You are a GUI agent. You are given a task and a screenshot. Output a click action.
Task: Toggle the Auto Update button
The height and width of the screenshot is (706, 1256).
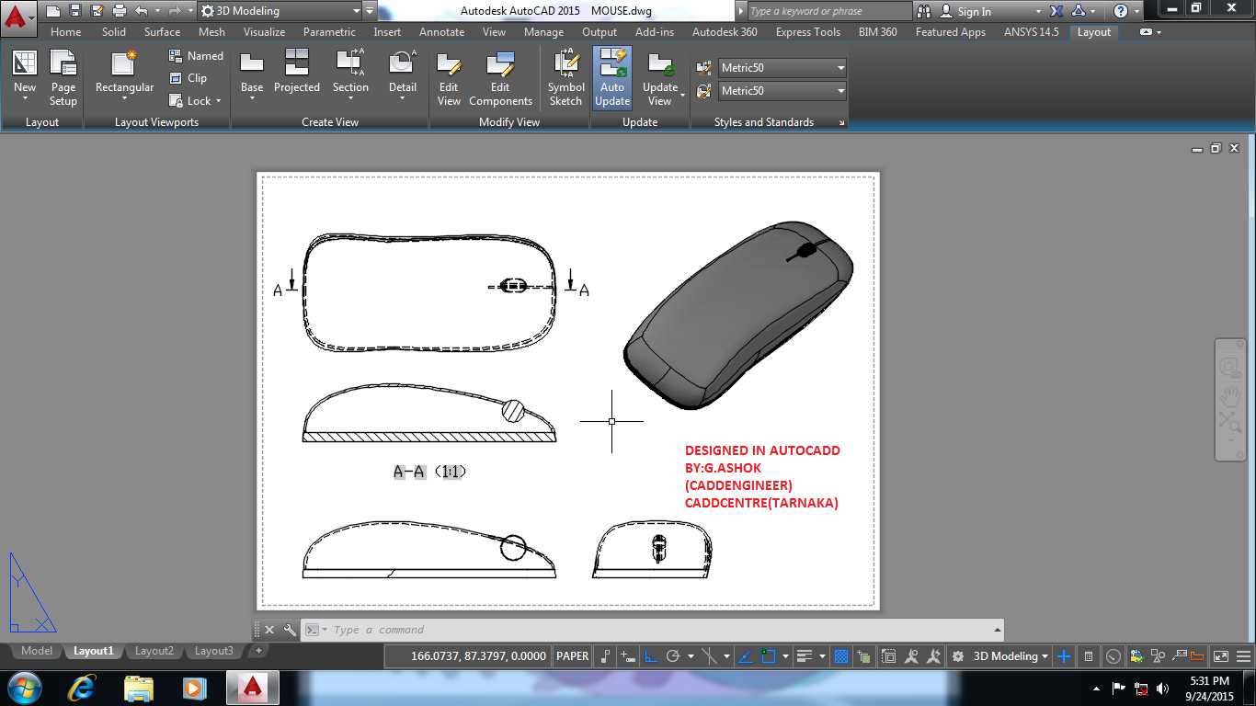[x=612, y=78]
